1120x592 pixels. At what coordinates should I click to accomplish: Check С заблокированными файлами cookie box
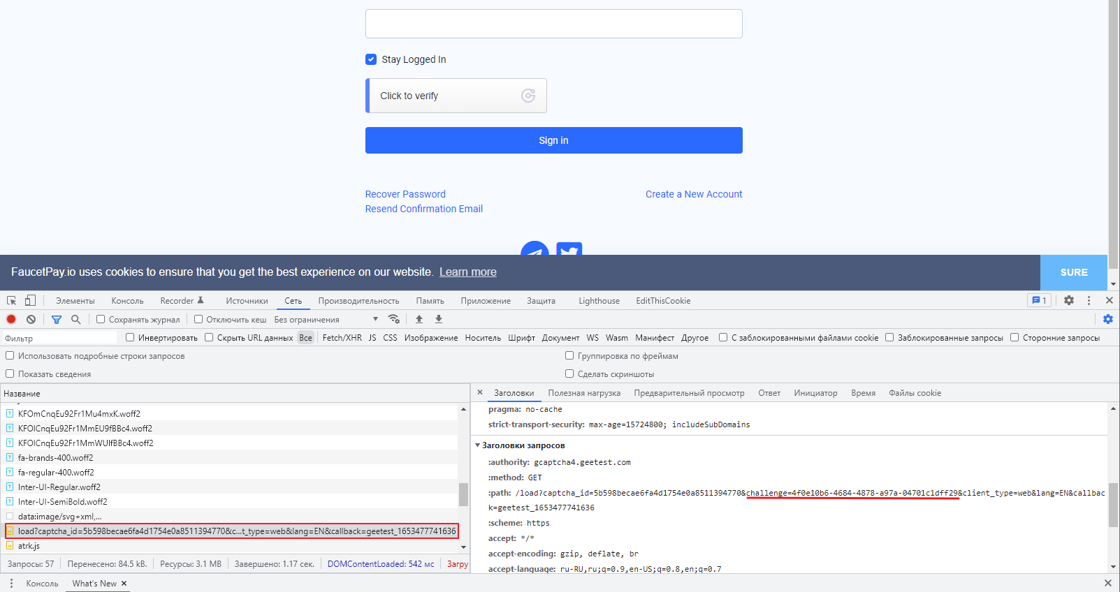click(x=723, y=337)
